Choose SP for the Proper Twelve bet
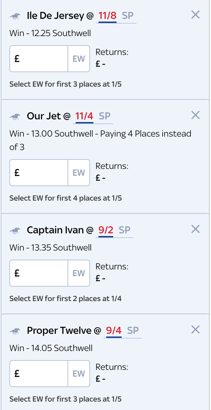 click(x=133, y=330)
